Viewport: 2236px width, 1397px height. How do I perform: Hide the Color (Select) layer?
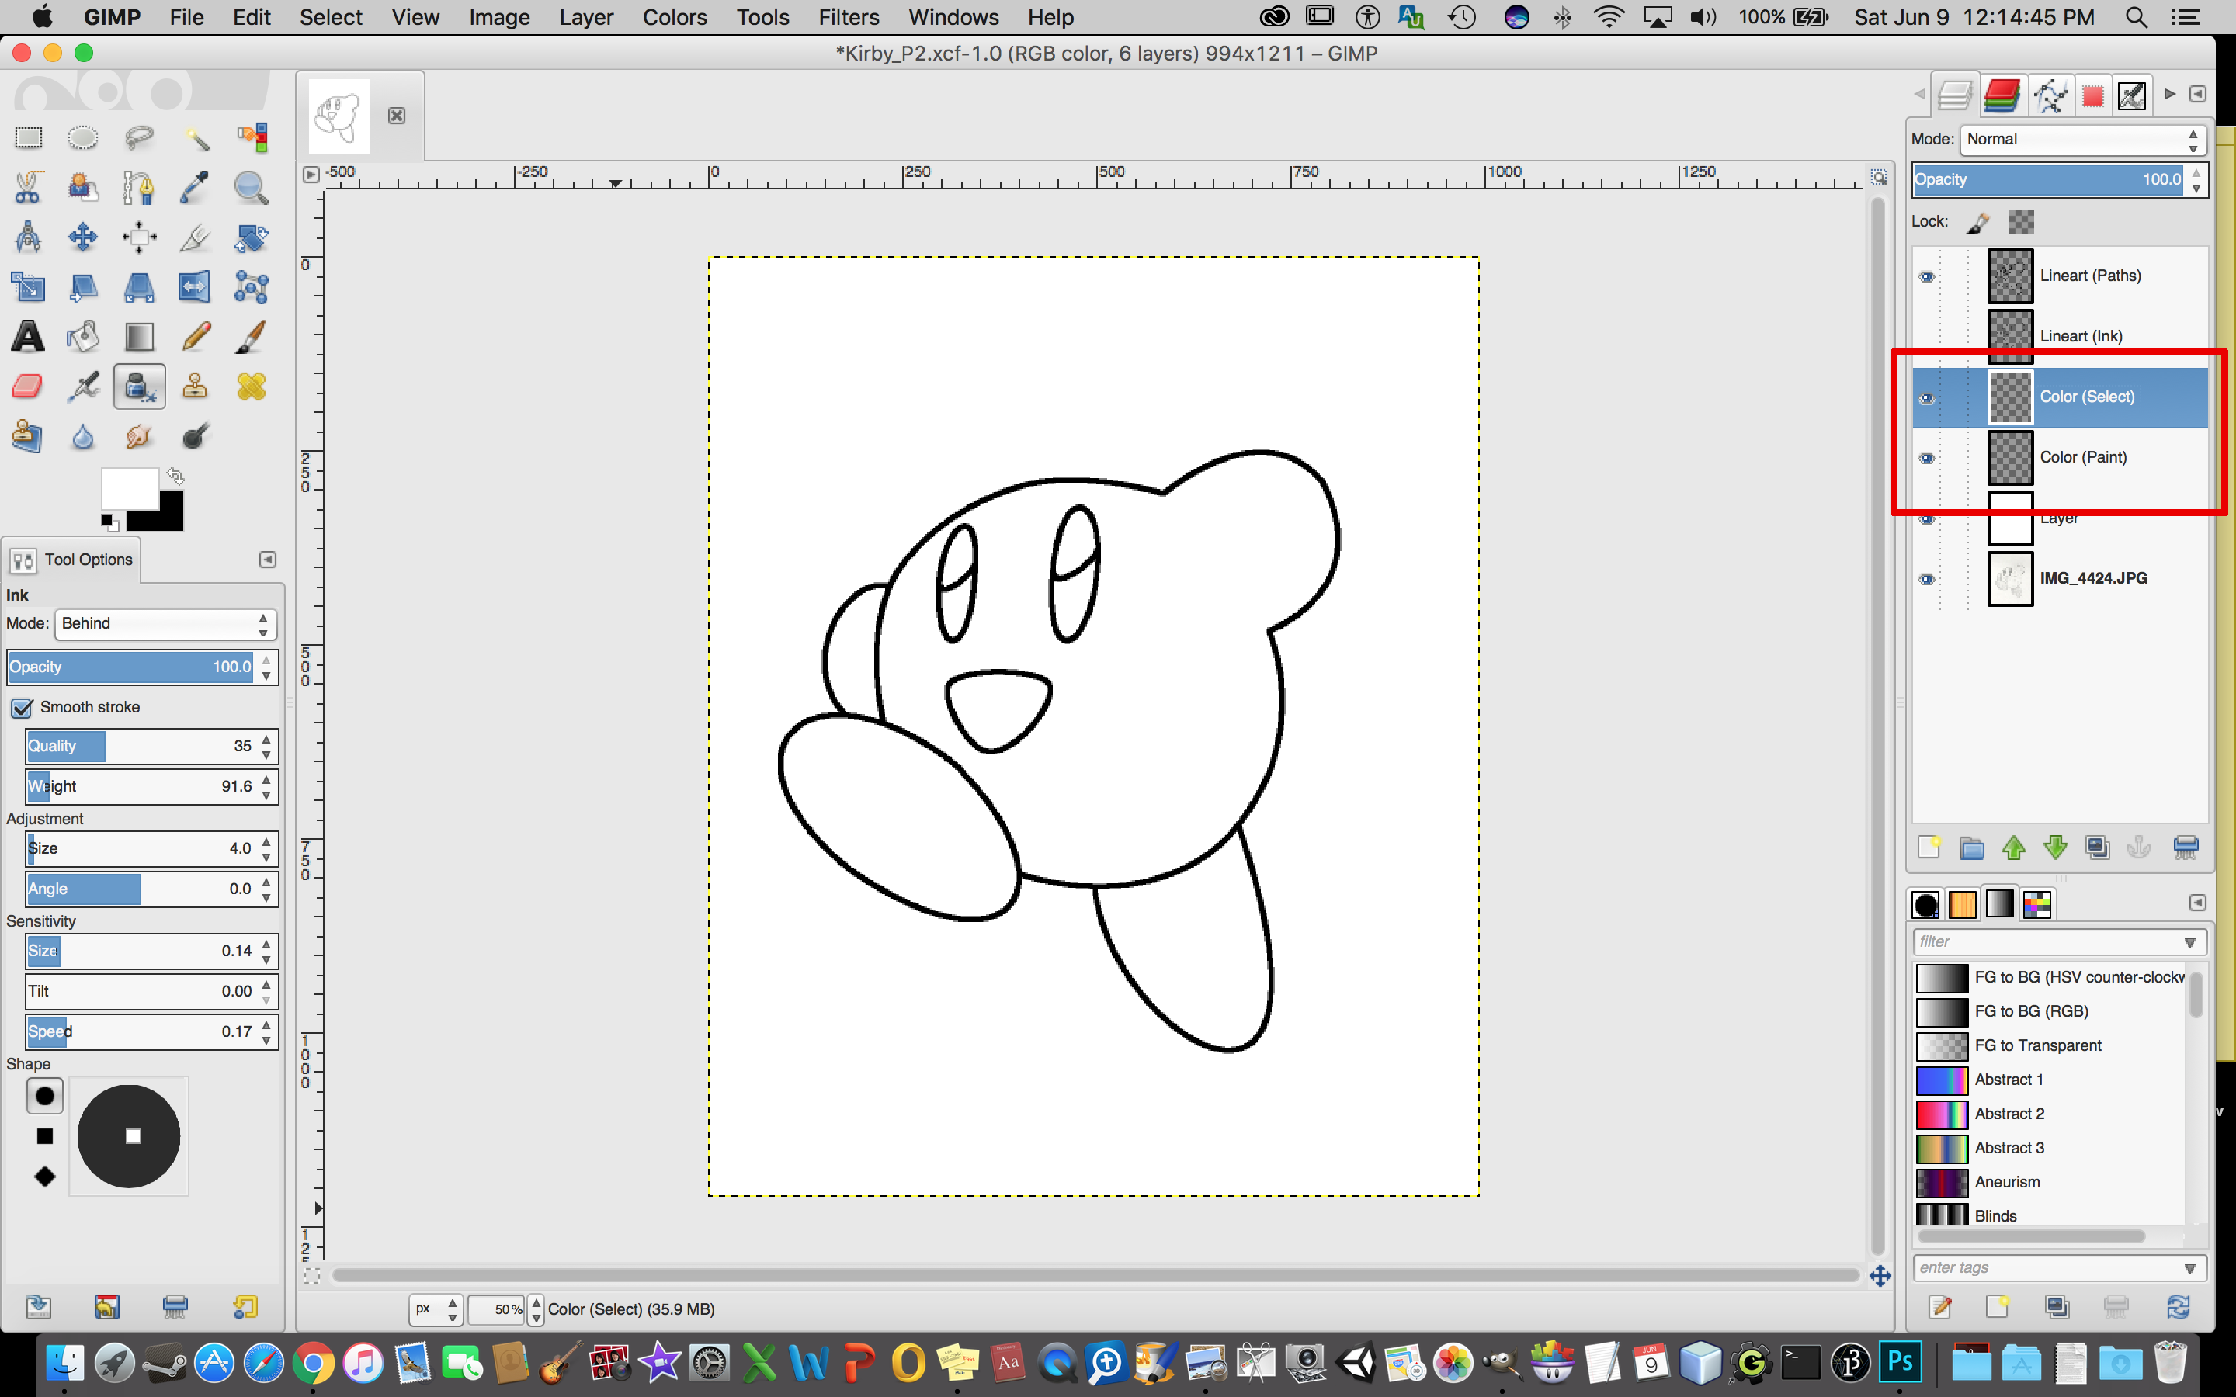[1926, 398]
